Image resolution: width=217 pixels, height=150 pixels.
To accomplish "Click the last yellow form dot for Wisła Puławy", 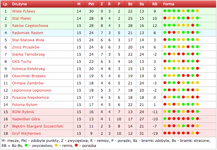I will click(x=198, y=11).
